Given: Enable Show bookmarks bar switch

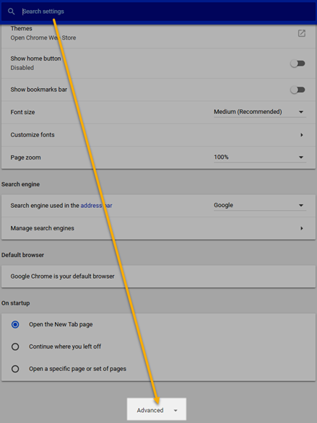Looking at the screenshot, I should click(x=298, y=90).
